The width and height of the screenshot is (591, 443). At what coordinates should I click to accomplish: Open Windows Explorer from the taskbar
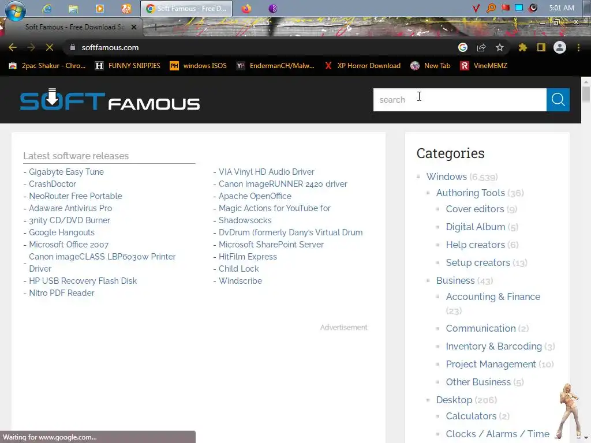73,8
